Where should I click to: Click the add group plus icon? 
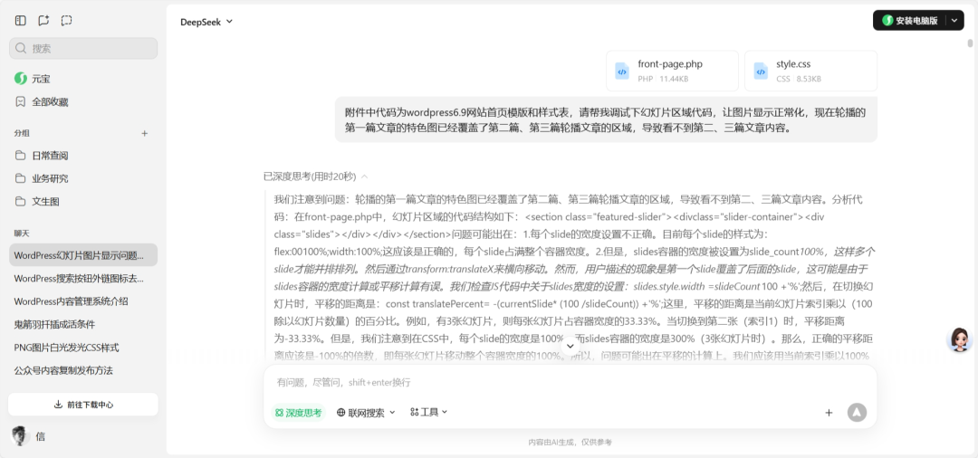tap(144, 133)
